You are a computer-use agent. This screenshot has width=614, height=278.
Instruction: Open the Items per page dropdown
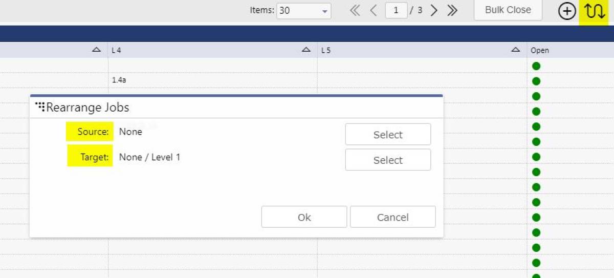[x=303, y=11]
